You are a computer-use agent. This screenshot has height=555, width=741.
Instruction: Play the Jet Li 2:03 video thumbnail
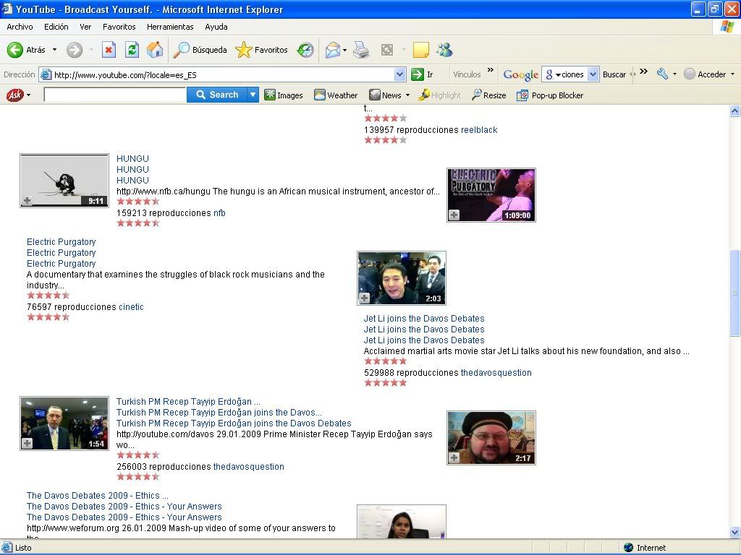(402, 278)
